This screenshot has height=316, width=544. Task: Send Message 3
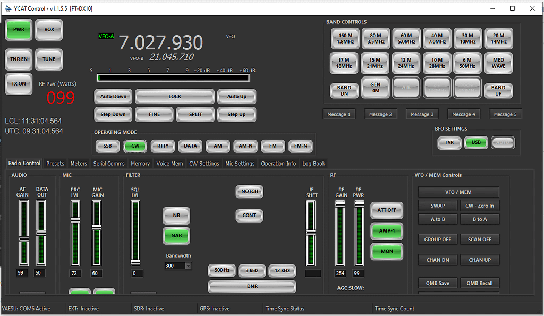tap(422, 115)
